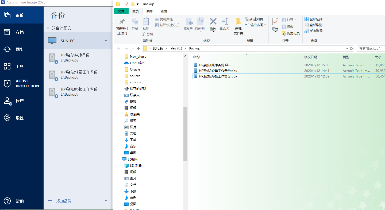Screen dimensions: 385x210
Task: Open the Add backup dropdown arrow
Action: [106, 201]
